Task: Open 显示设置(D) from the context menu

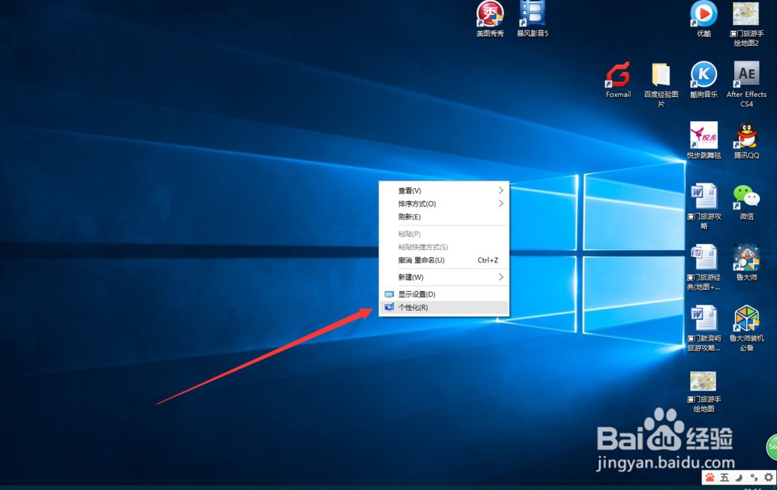Action: click(444, 294)
